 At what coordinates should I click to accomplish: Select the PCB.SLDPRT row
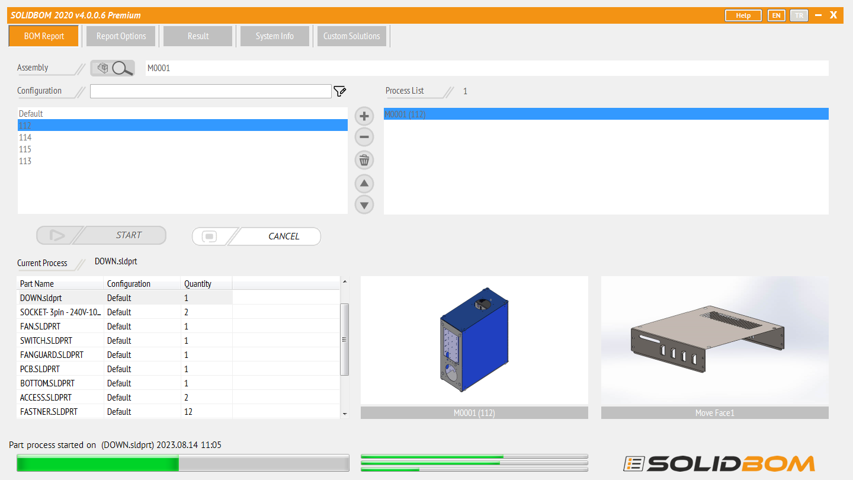click(x=178, y=369)
